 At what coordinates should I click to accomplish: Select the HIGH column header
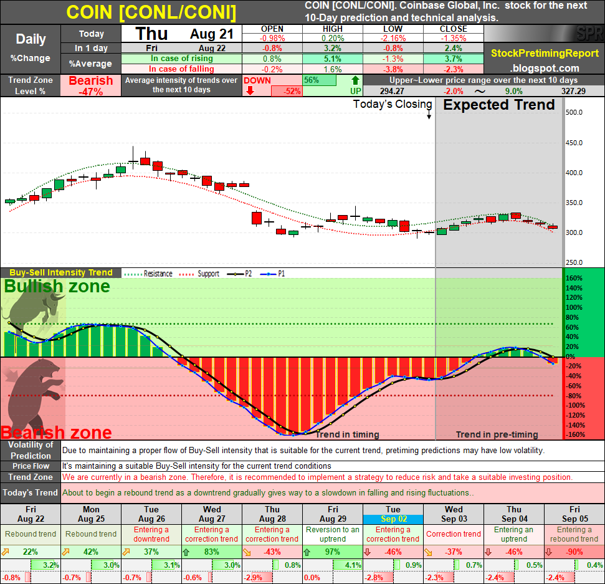333,29
